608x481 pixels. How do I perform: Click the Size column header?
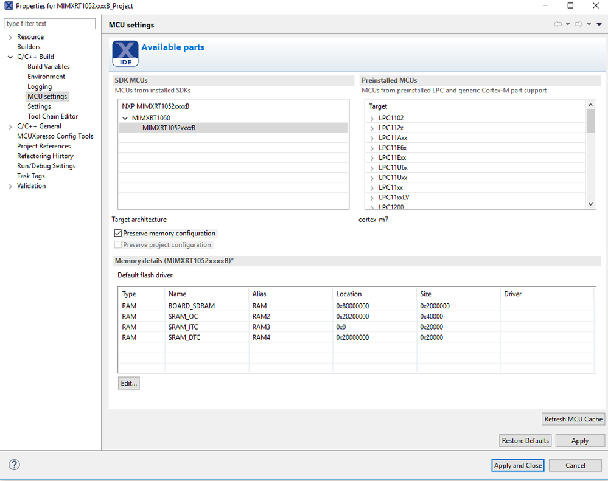click(x=458, y=294)
